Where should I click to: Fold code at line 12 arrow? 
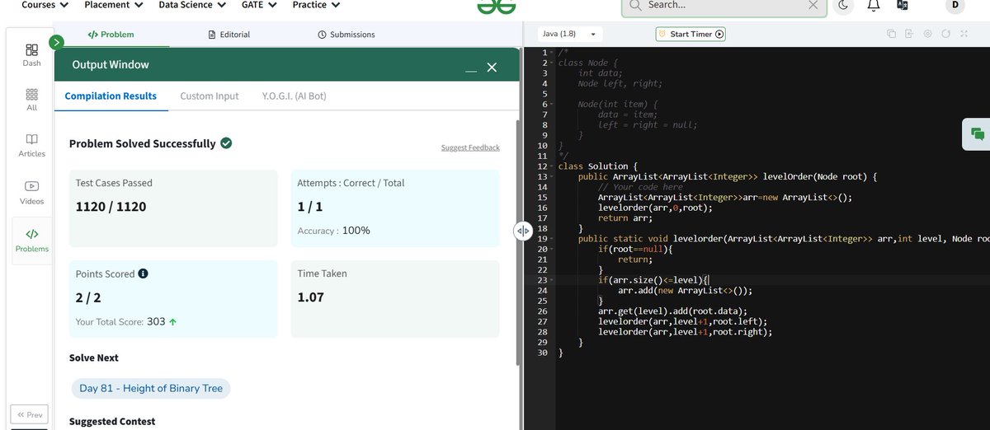click(x=551, y=166)
